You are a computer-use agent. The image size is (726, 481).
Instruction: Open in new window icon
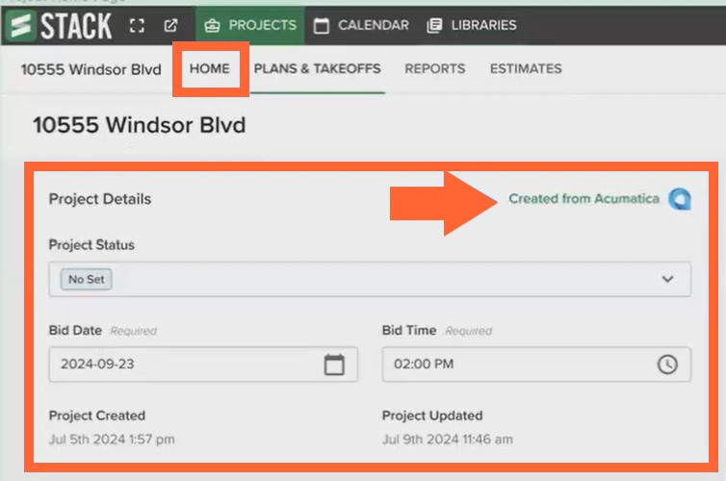170,25
